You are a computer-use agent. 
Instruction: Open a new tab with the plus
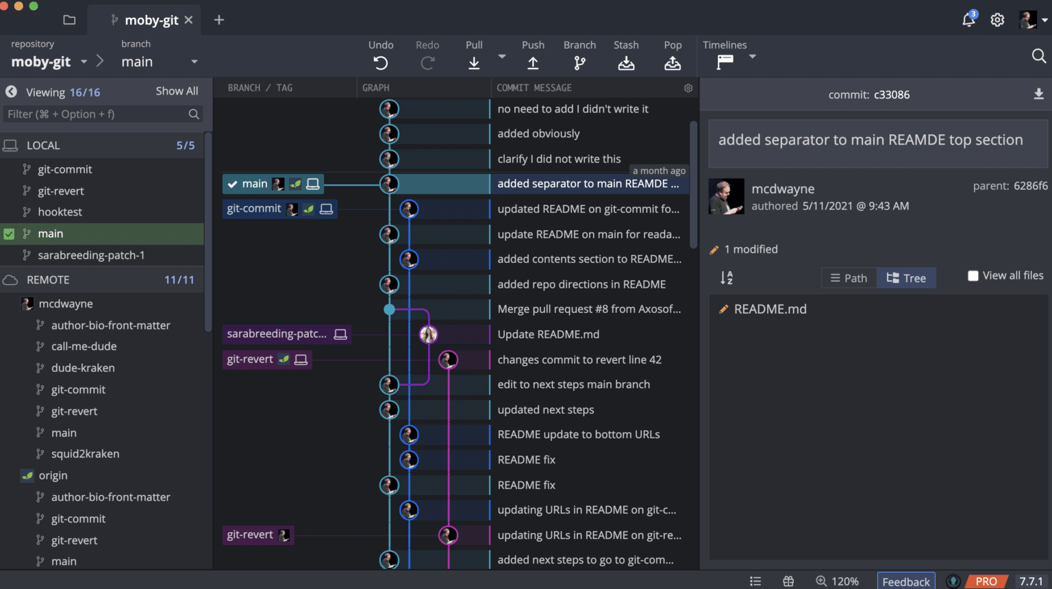(218, 20)
